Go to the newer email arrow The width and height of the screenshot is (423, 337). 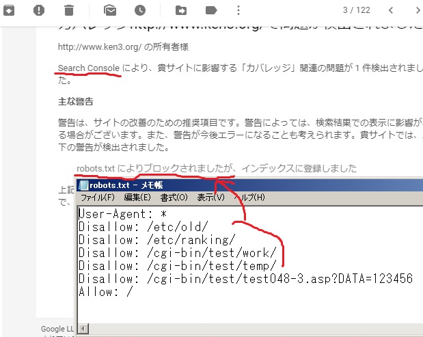[x=391, y=10]
